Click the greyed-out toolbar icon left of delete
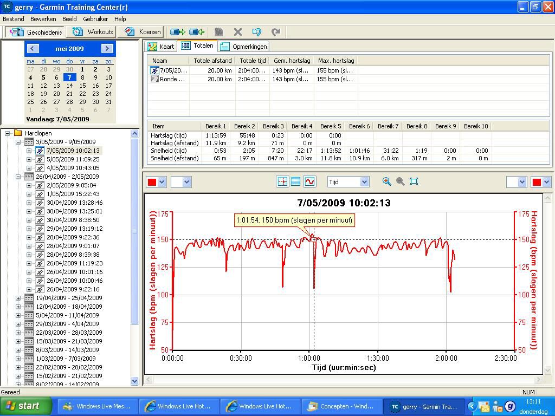This screenshot has width=555, height=416. click(219, 32)
